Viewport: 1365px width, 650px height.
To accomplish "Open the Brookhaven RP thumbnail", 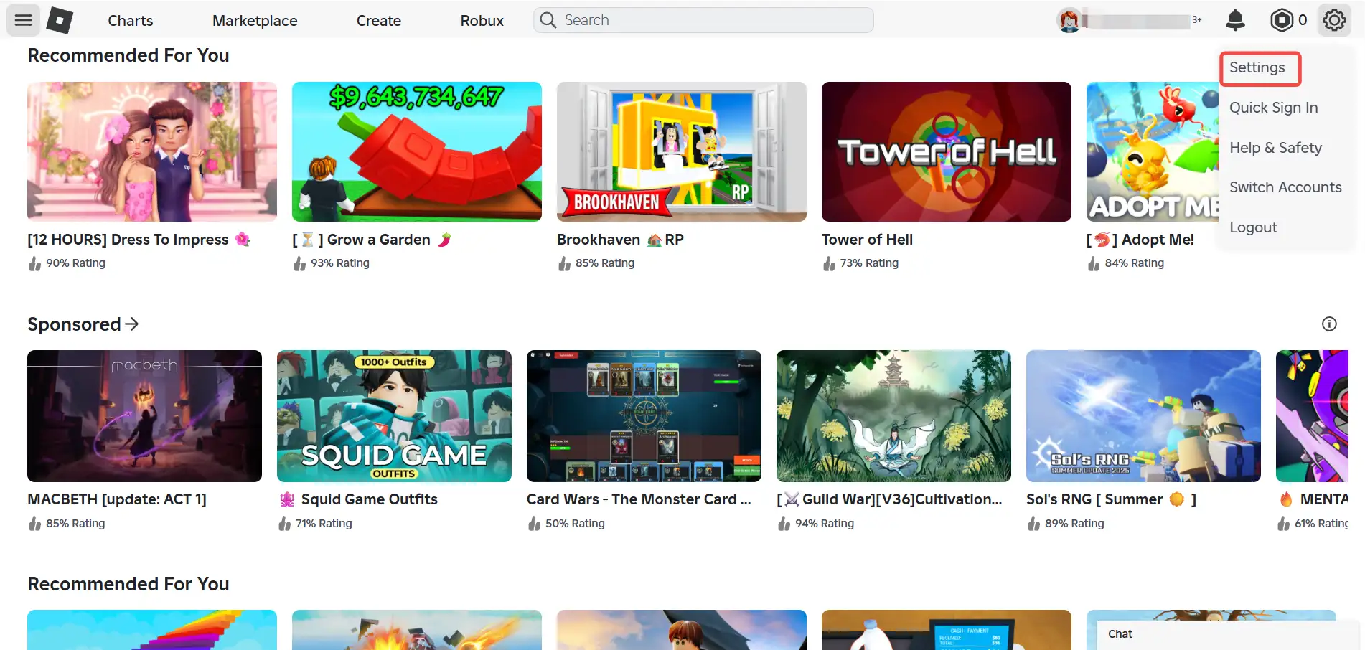I will (682, 151).
